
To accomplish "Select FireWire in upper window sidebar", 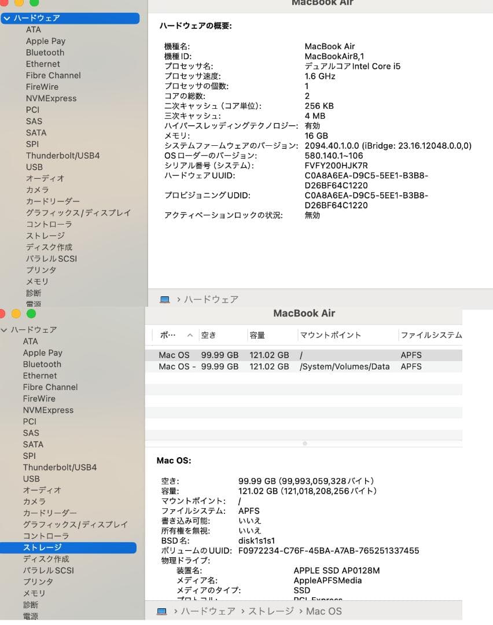I will tap(42, 87).
